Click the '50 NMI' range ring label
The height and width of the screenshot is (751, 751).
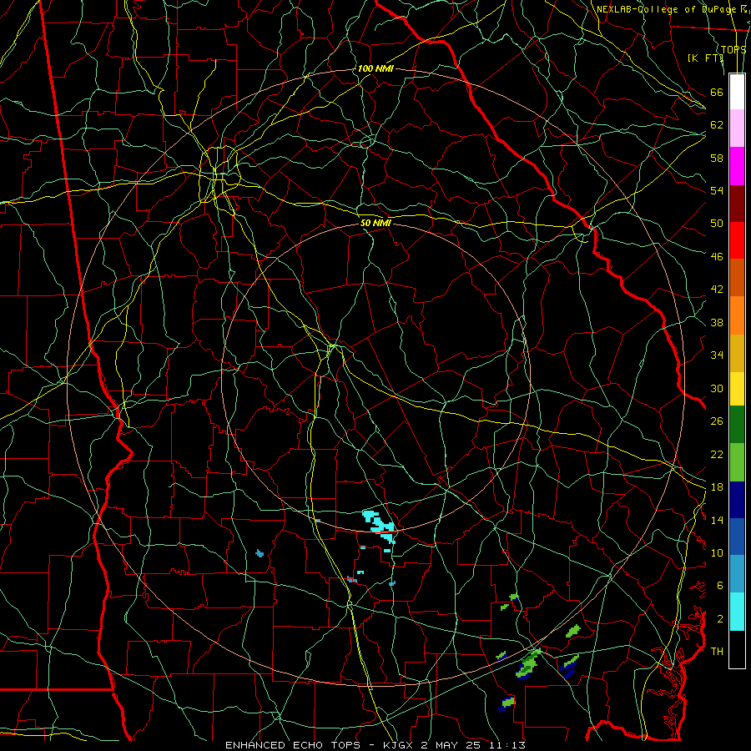click(x=376, y=223)
